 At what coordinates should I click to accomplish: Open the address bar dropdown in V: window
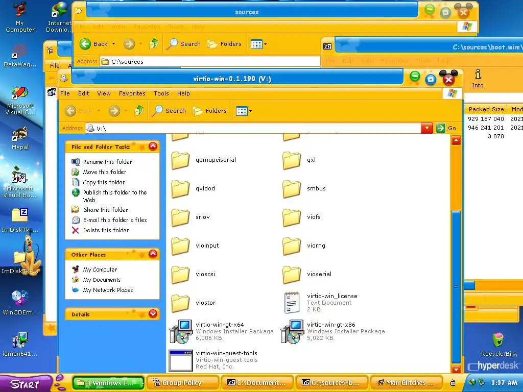click(x=426, y=128)
